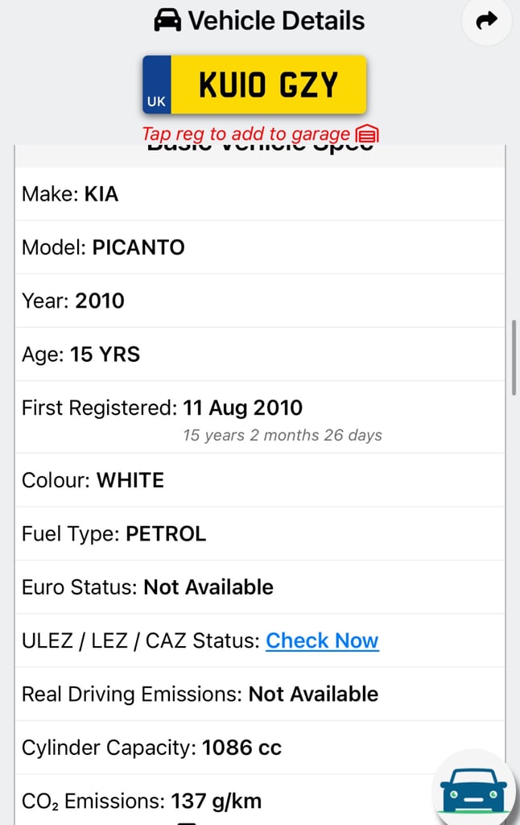The height and width of the screenshot is (825, 520).
Task: Tap the red garage icon
Action: click(367, 134)
